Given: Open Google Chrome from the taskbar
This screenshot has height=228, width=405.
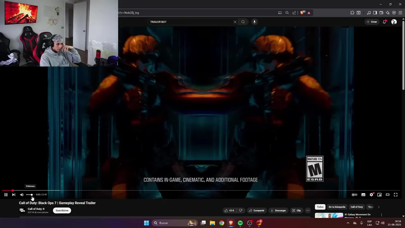Looking at the screenshot, I should tap(221, 223).
